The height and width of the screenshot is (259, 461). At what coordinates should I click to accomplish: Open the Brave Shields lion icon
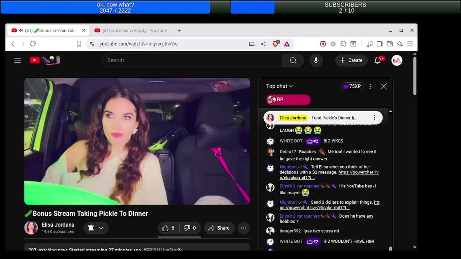(x=276, y=44)
